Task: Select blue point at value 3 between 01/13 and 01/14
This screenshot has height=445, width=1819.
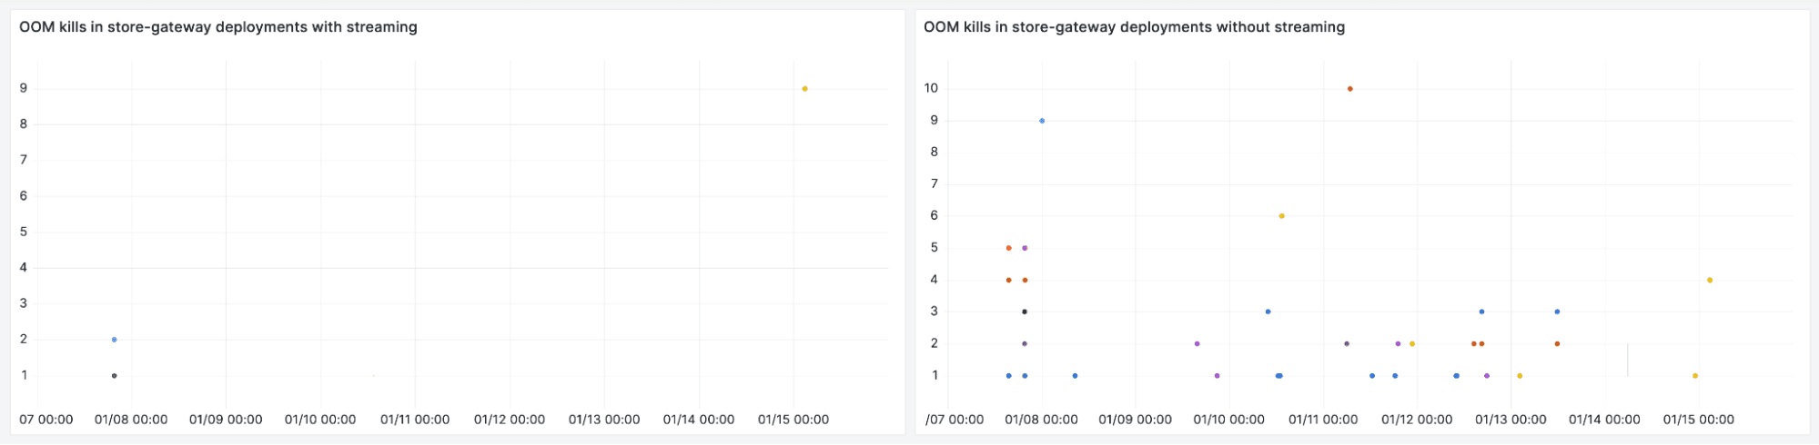Action: click(x=1557, y=311)
